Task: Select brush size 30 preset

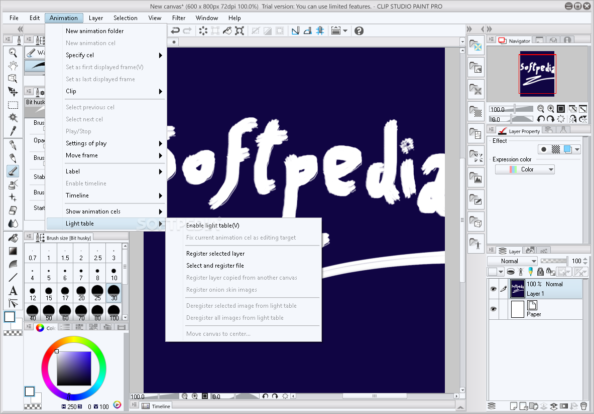Action: (113, 293)
